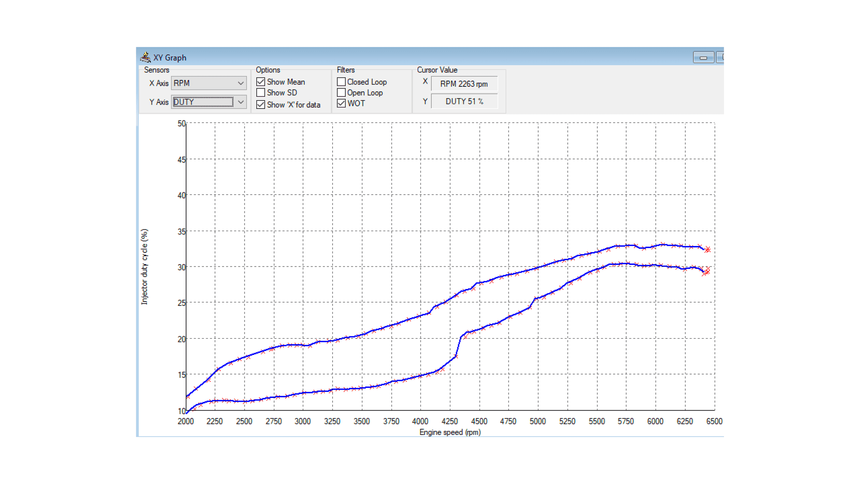The image size is (860, 484).
Task: Enable the Open Loop filter
Action: pyautogui.click(x=341, y=92)
